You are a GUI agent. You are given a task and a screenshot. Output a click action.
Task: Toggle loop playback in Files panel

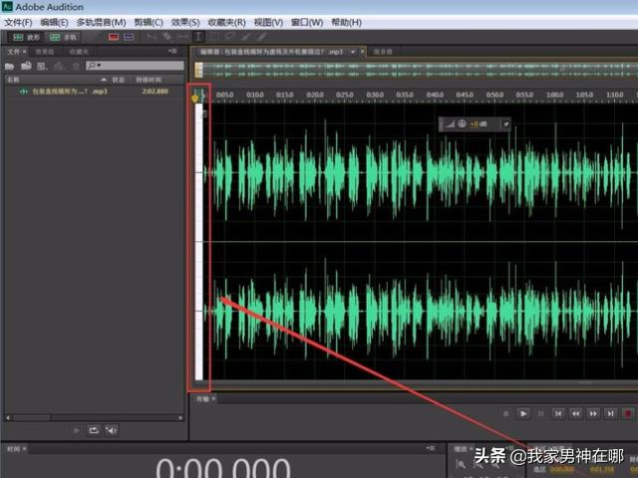(94, 430)
